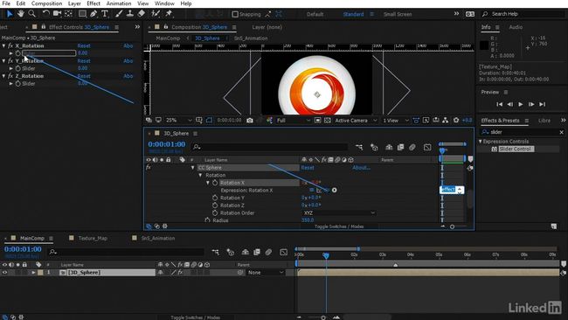Click the Effects & Presets search field
This screenshot has width=568, height=320.
523,132
